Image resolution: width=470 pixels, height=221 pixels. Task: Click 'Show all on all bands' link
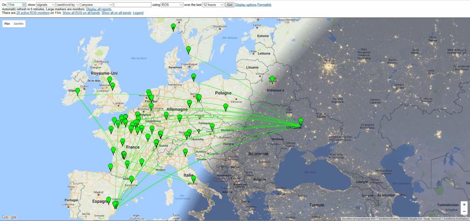[x=116, y=13]
